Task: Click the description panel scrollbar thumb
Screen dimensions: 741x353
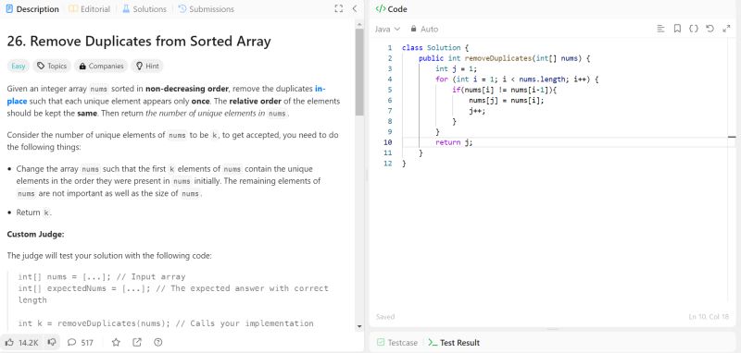Action: pos(359,71)
